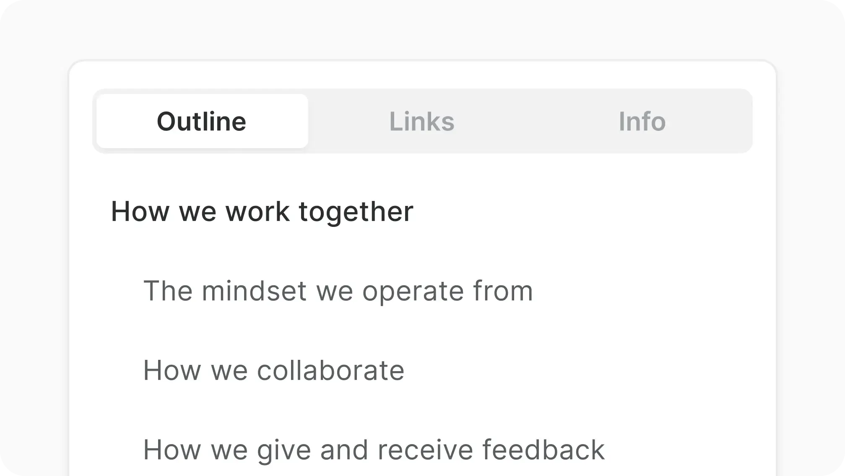
Task: Click the top-level outline heading
Action: point(262,211)
